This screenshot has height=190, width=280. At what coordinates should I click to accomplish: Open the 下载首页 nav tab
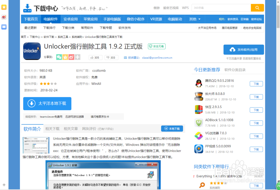pyautogui.click(x=31, y=19)
